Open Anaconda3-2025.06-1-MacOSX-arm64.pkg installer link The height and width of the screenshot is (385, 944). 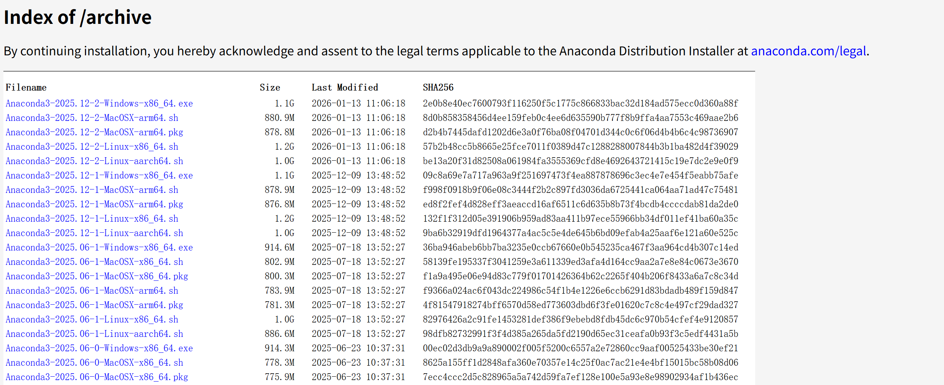[94, 305]
